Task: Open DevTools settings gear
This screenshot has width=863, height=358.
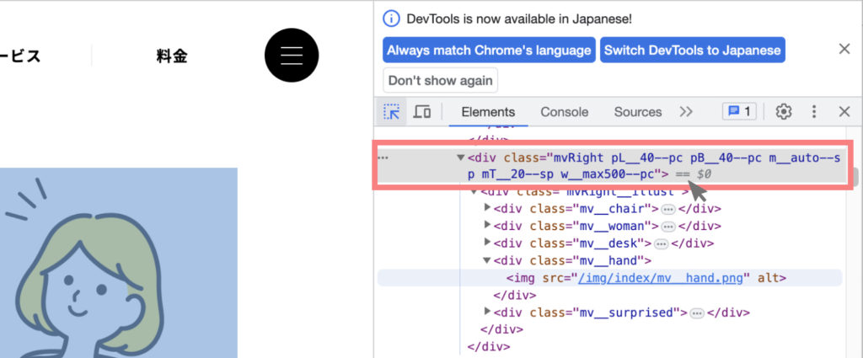Action: click(784, 112)
